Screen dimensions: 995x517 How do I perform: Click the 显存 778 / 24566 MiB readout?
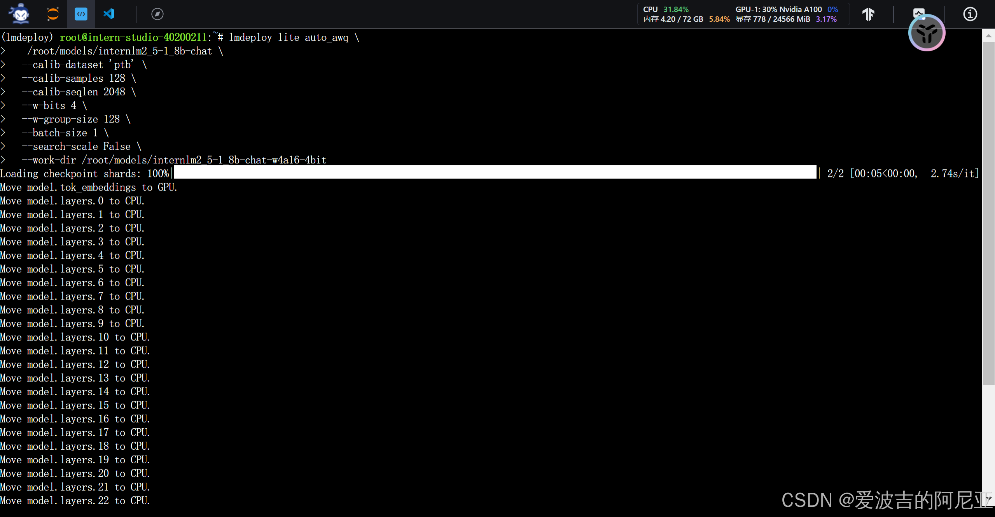773,19
